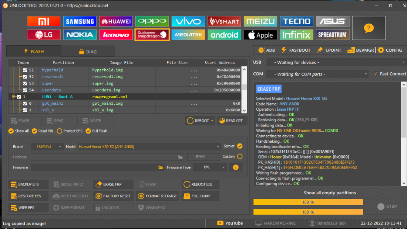Show the firmware type info icon
Viewport: 407px width, 229px height.
235,167
